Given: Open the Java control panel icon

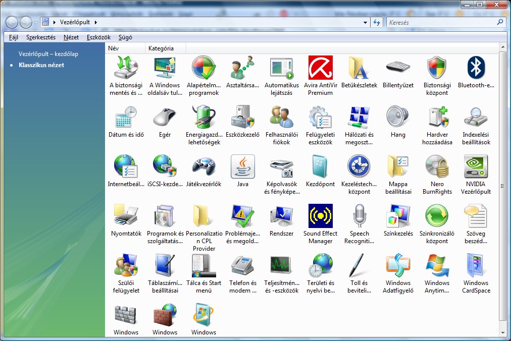Looking at the screenshot, I should coord(242,167).
